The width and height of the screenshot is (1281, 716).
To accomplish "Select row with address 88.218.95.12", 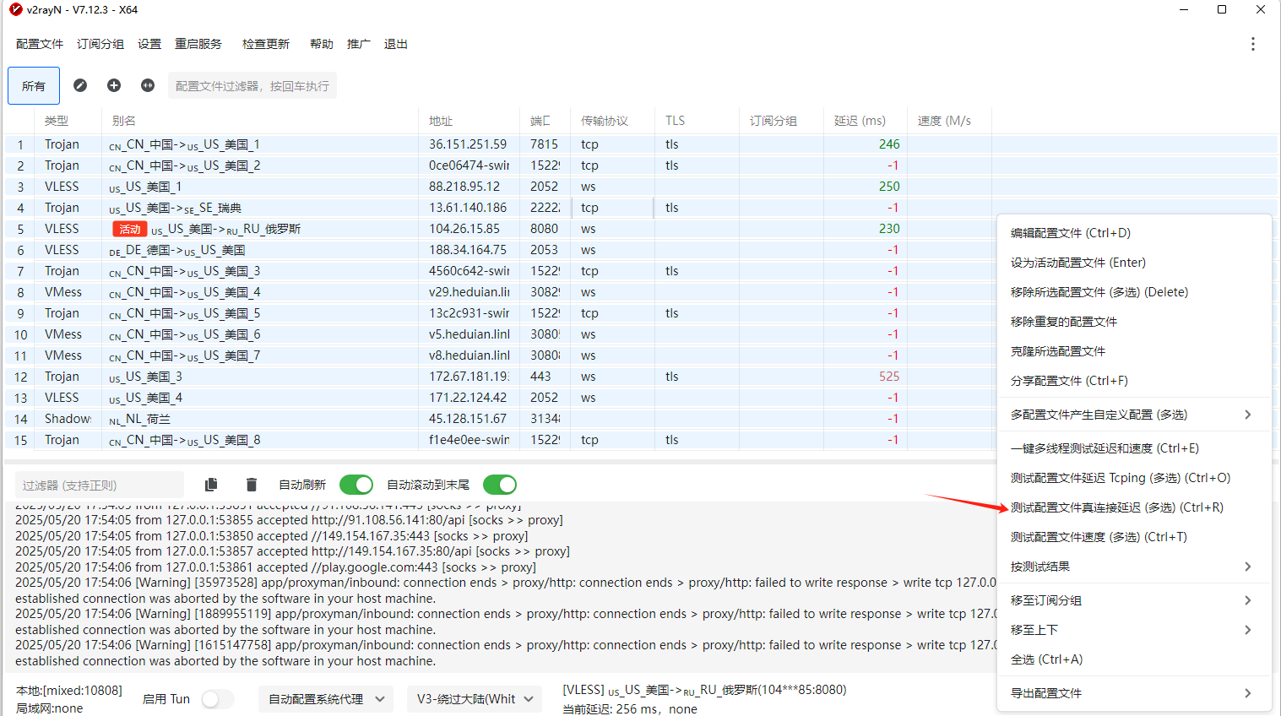I will click(640, 187).
